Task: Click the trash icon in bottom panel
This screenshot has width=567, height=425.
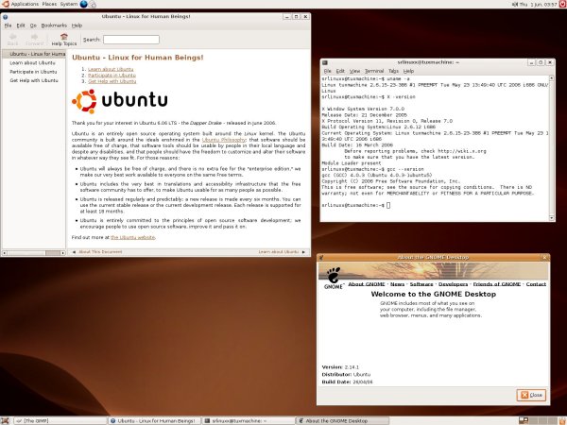Action: [560, 419]
